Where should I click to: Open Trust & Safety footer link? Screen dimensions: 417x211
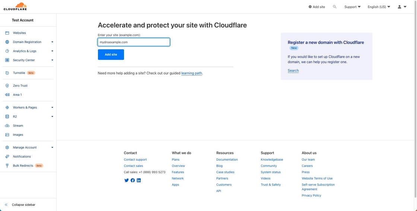[x=271, y=185]
